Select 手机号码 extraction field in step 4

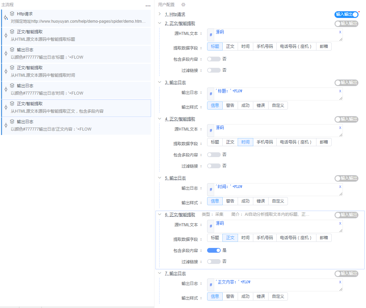(265, 142)
